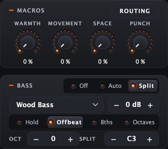
Task: Adjust the SPACE macro knob
Action: (103, 42)
